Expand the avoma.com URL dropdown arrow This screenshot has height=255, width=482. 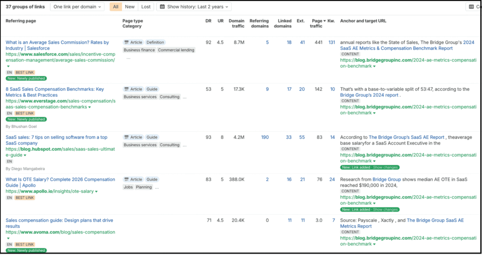tap(8, 239)
